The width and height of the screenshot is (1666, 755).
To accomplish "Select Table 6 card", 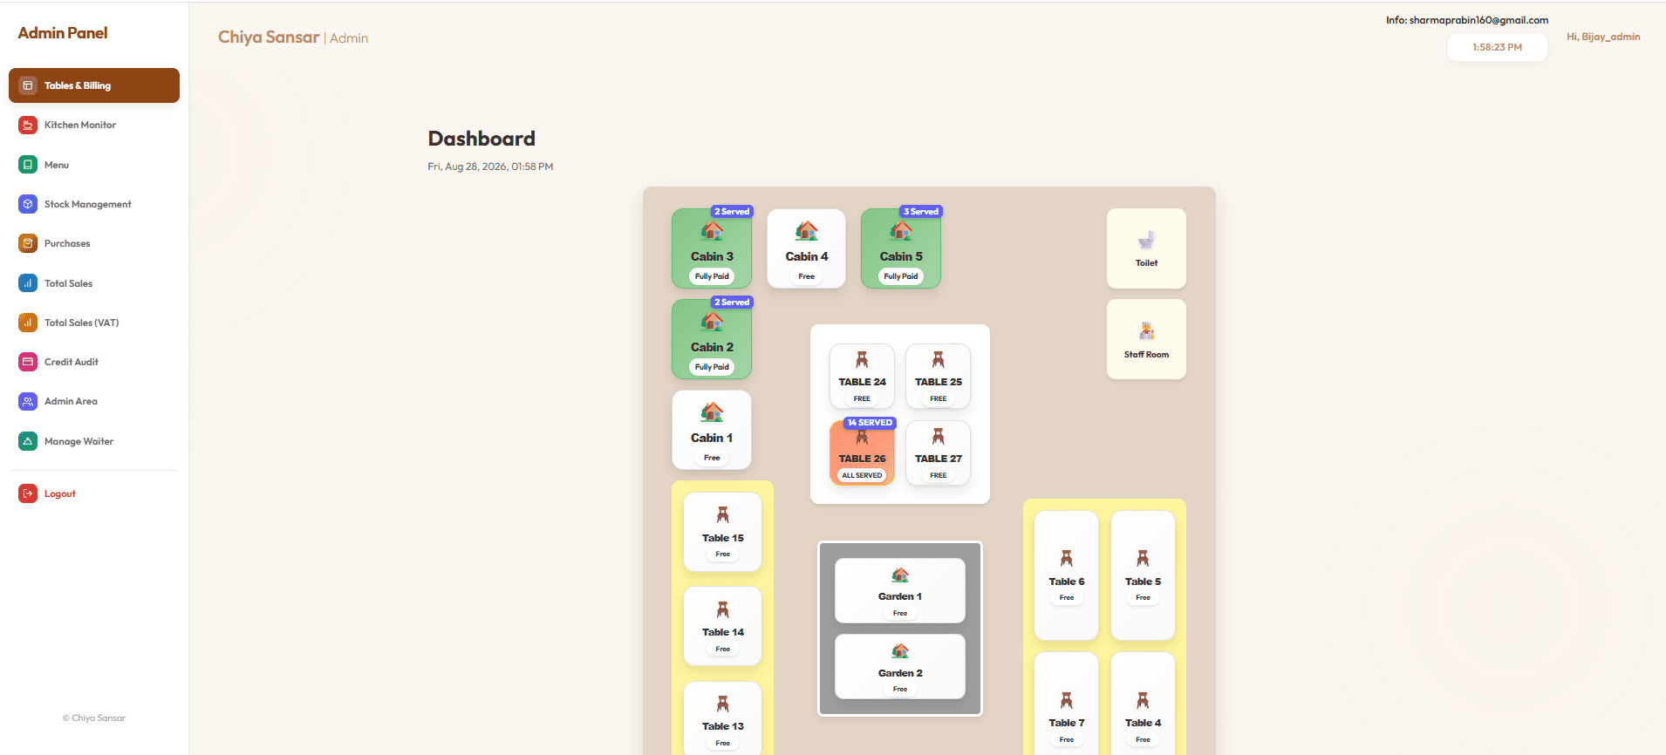I will pos(1067,575).
